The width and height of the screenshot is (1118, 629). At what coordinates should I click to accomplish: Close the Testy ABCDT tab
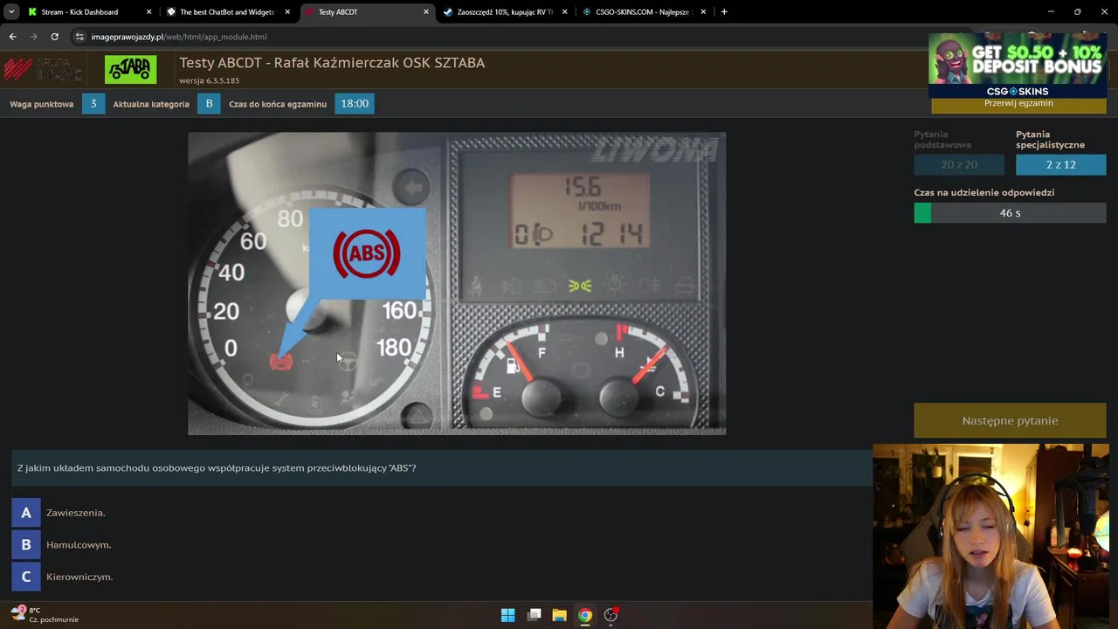426,12
